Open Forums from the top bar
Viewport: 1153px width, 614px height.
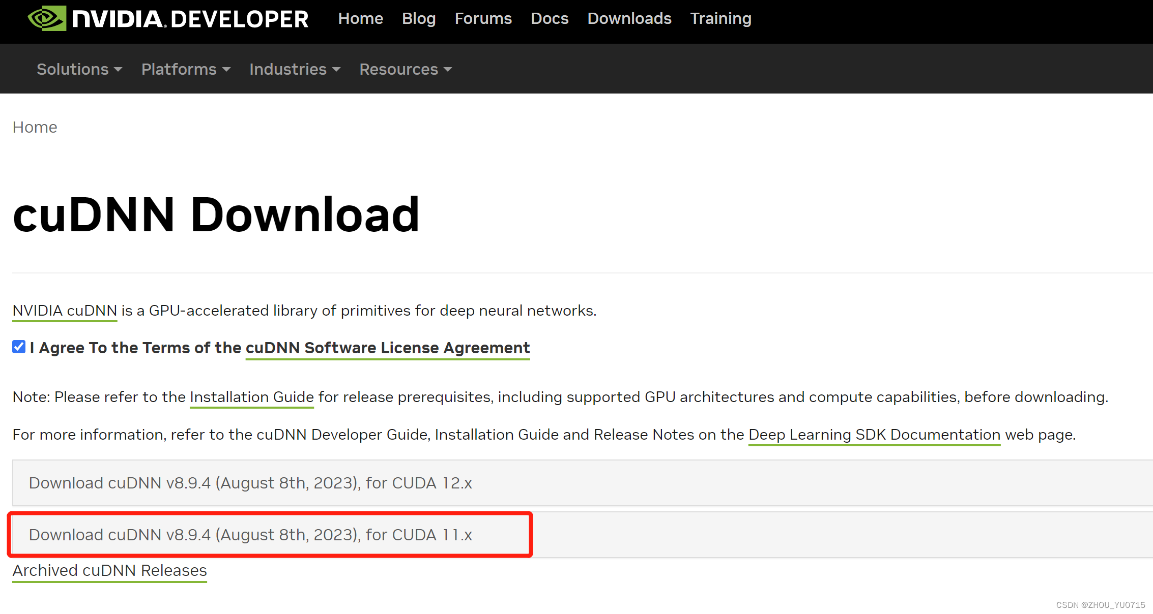[483, 19]
